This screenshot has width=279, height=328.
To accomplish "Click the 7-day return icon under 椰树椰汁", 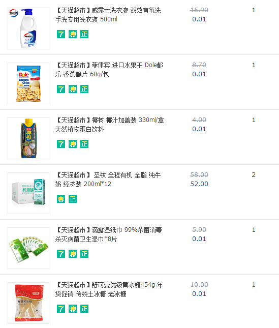I will click(x=61, y=144).
